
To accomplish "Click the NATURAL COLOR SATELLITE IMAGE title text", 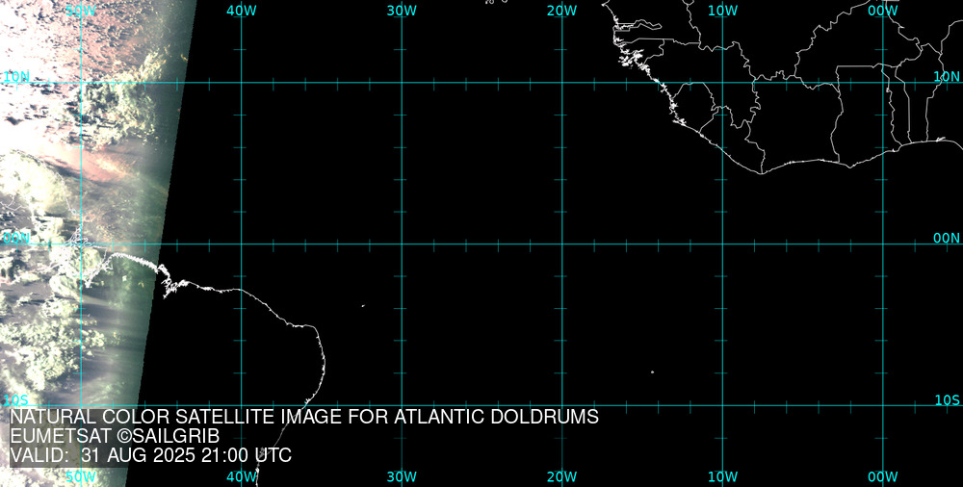I will point(304,417).
